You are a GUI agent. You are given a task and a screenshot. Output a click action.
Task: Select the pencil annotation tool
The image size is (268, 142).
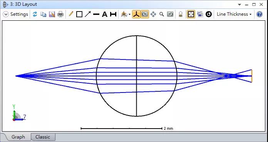[x=71, y=14]
